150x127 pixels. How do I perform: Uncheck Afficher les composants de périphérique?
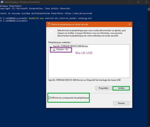pos(49,98)
